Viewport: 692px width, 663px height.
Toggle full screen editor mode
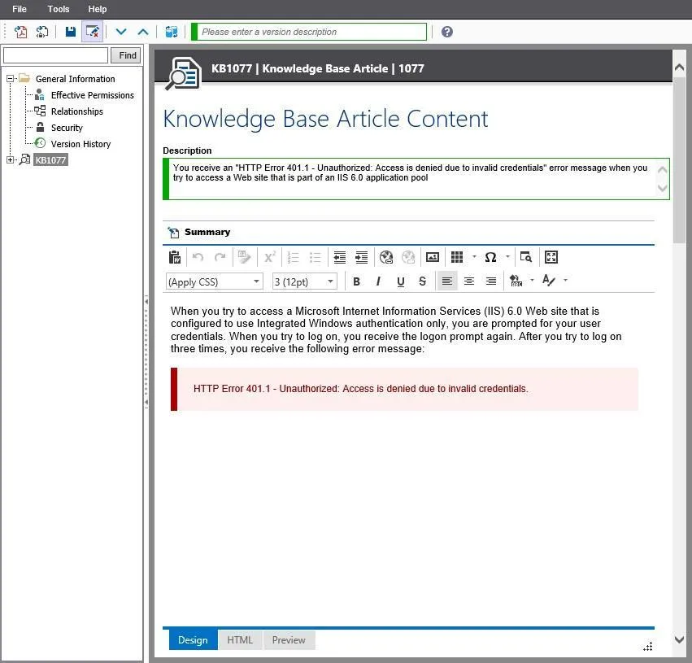click(x=551, y=257)
